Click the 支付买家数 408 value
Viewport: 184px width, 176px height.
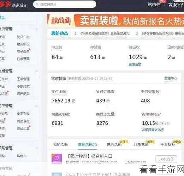tap(146, 101)
